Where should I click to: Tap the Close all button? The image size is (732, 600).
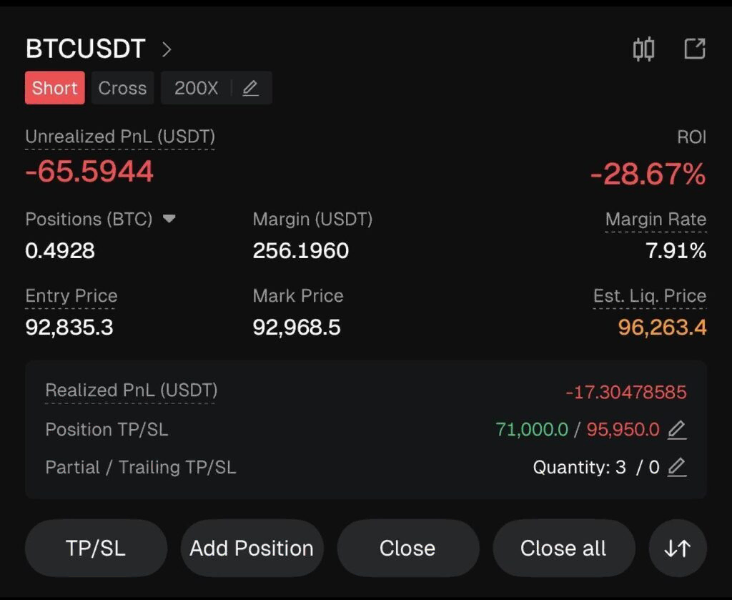[563, 548]
